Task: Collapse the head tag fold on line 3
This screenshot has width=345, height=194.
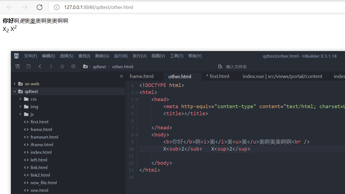Action: tap(137, 99)
